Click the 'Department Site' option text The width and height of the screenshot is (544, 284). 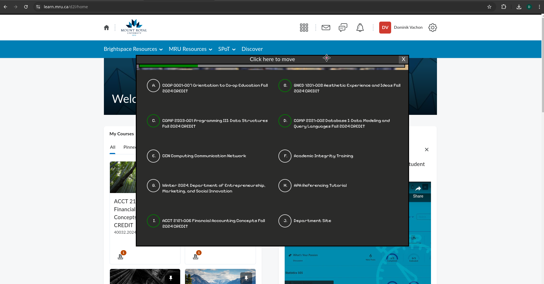click(312, 221)
